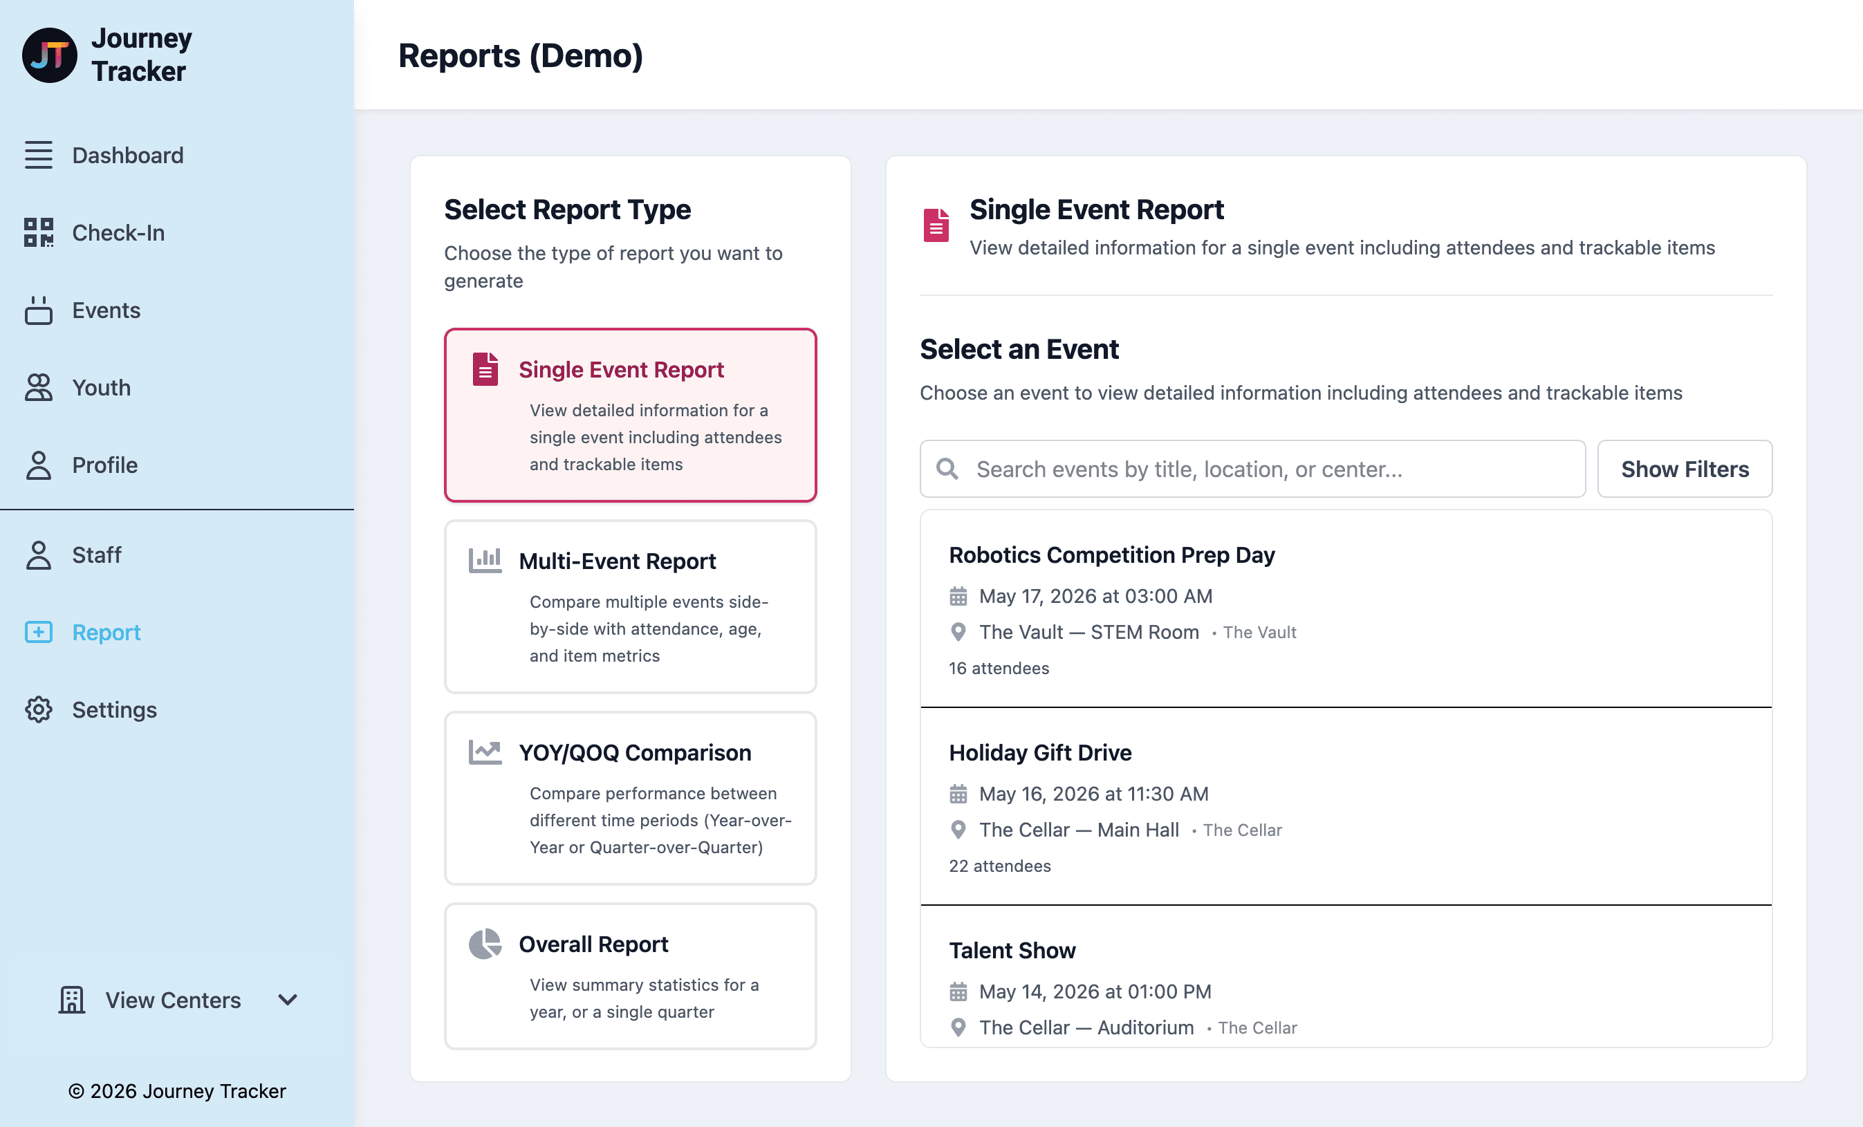
Task: Click the '16 attendees' text
Action: click(x=999, y=668)
